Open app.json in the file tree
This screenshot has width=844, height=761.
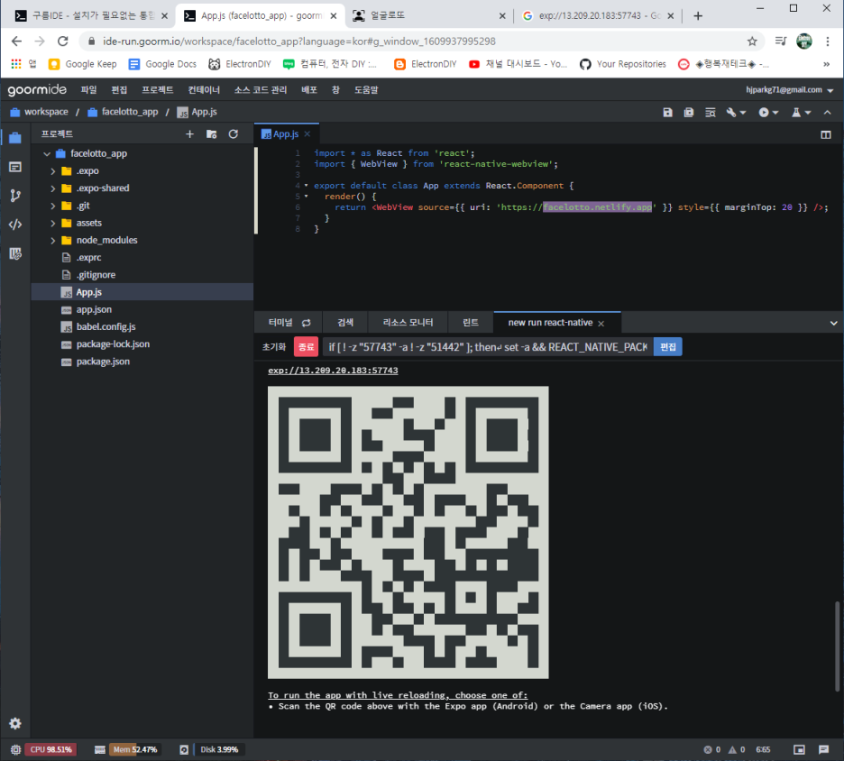coord(94,309)
